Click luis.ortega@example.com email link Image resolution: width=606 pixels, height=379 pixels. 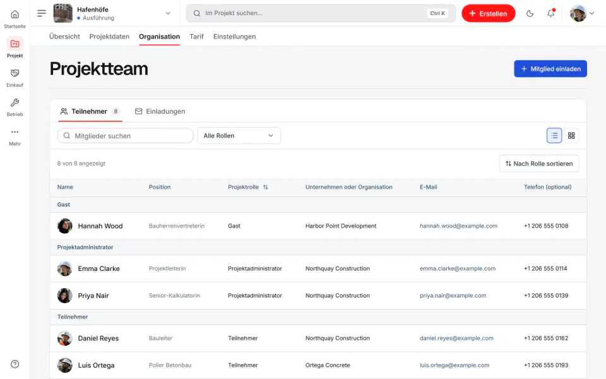[x=454, y=365]
